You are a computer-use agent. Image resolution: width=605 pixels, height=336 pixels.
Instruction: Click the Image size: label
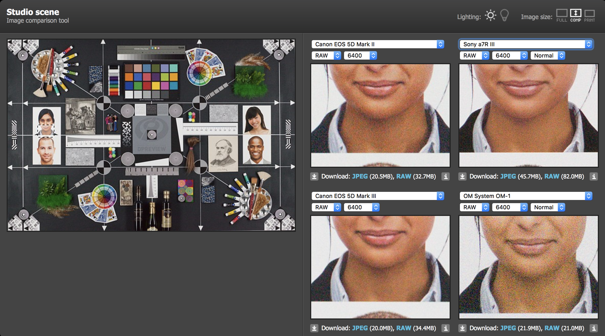(536, 17)
